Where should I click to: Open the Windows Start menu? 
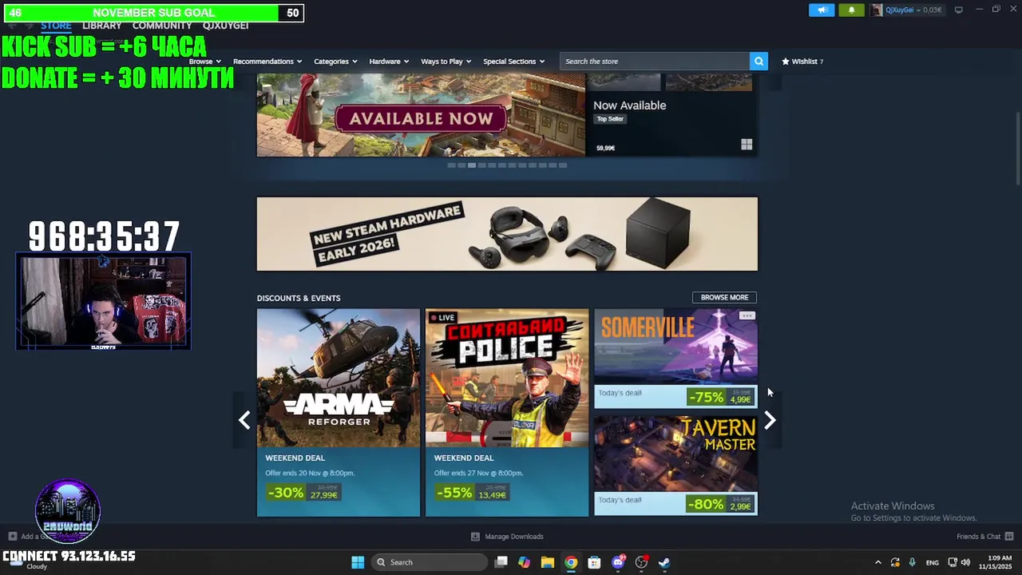358,562
